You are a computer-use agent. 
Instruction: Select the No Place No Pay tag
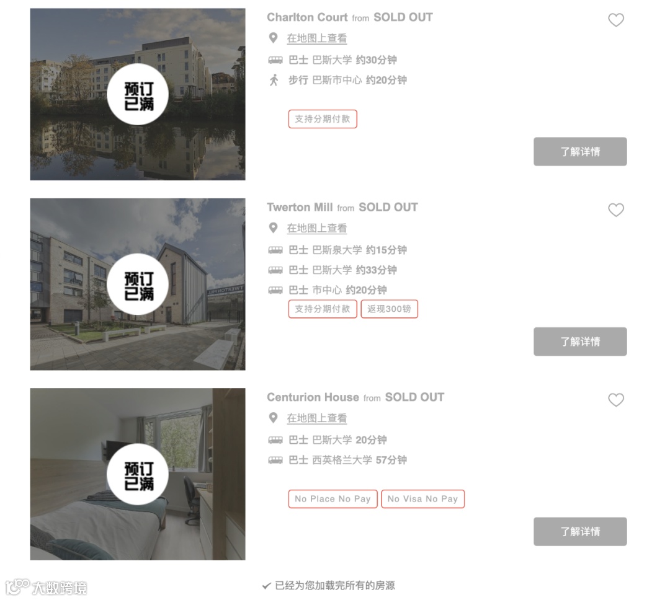333,499
